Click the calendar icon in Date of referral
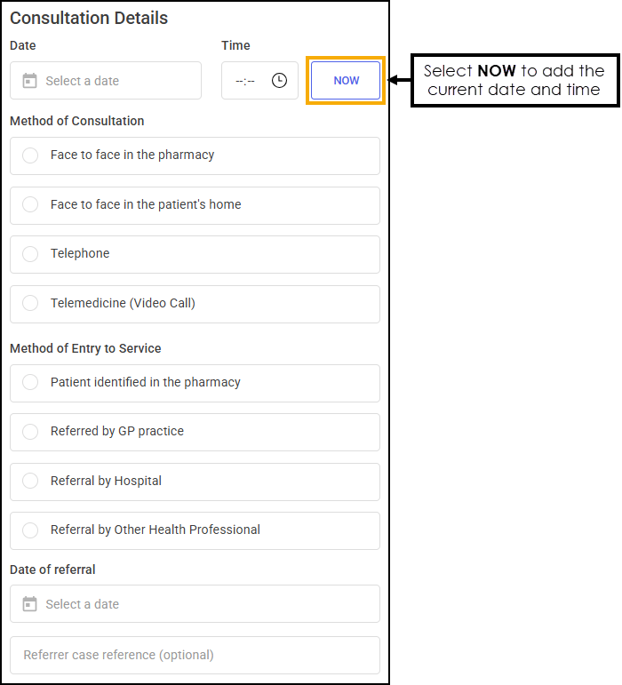 coord(29,604)
